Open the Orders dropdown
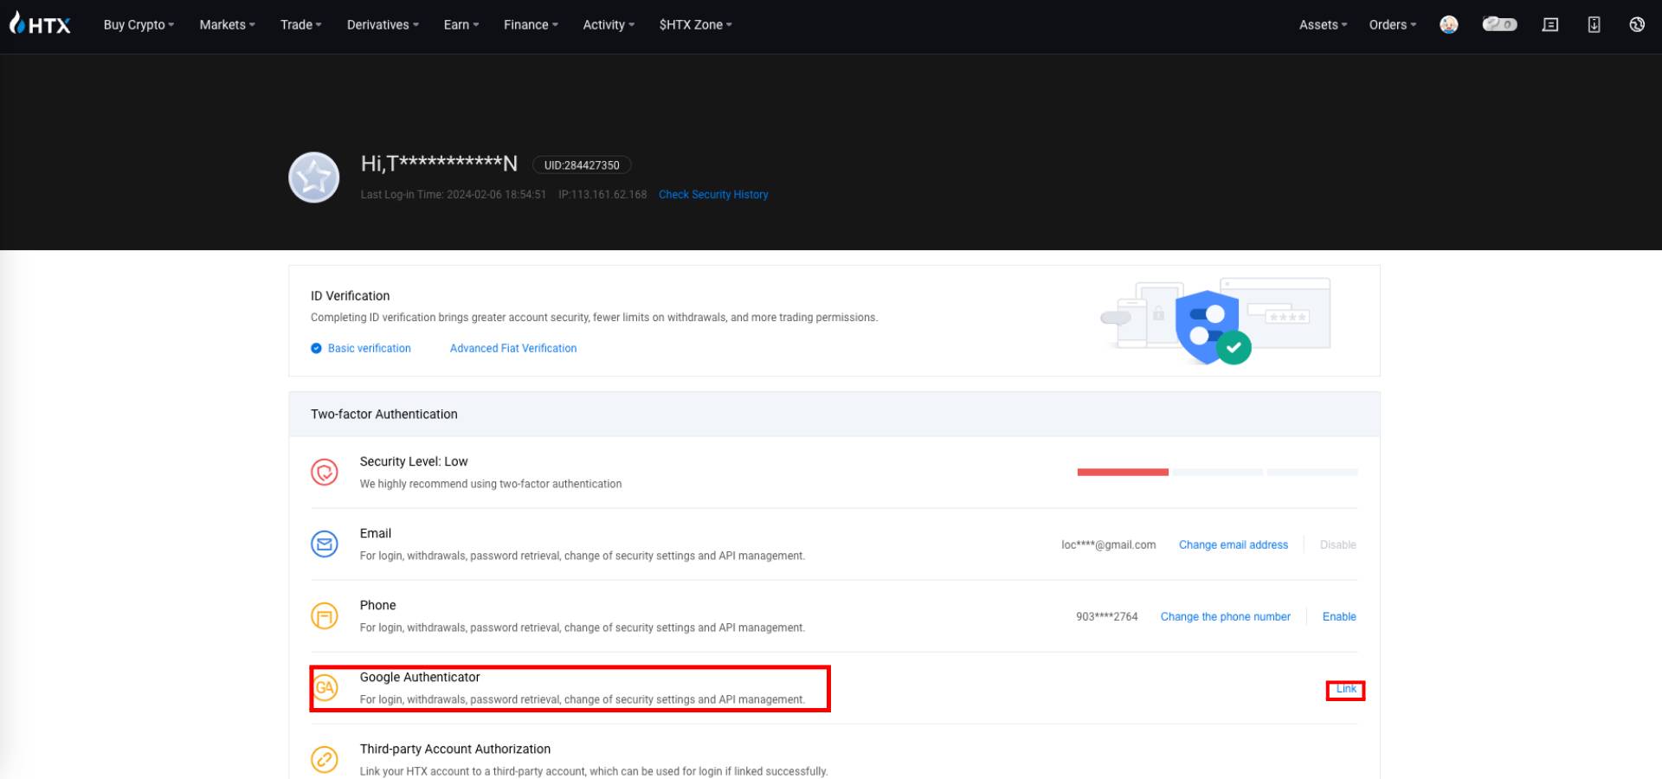 coord(1392,25)
